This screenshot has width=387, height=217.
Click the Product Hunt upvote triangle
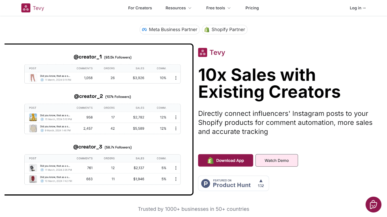pyautogui.click(x=261, y=181)
